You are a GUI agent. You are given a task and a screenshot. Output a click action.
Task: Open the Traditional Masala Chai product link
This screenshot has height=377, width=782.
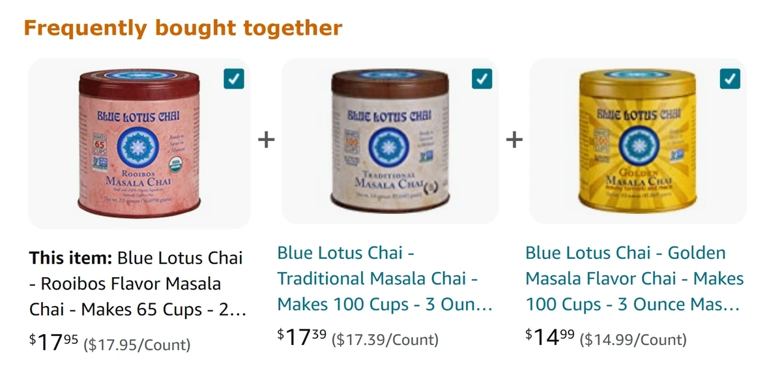[x=384, y=279]
